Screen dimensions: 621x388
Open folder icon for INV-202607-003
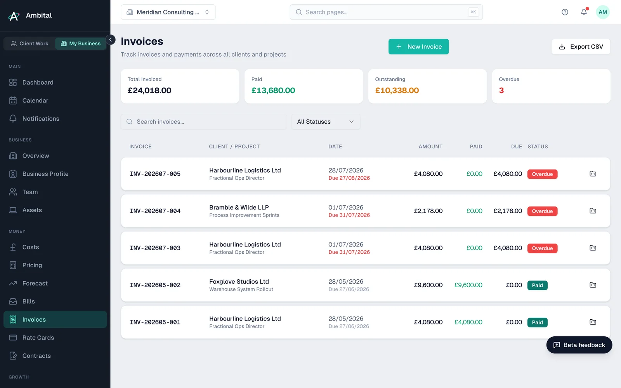(x=593, y=248)
